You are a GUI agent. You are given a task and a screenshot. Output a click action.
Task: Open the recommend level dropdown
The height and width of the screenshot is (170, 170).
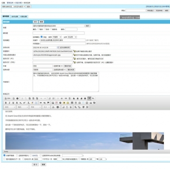[x=57, y=37]
